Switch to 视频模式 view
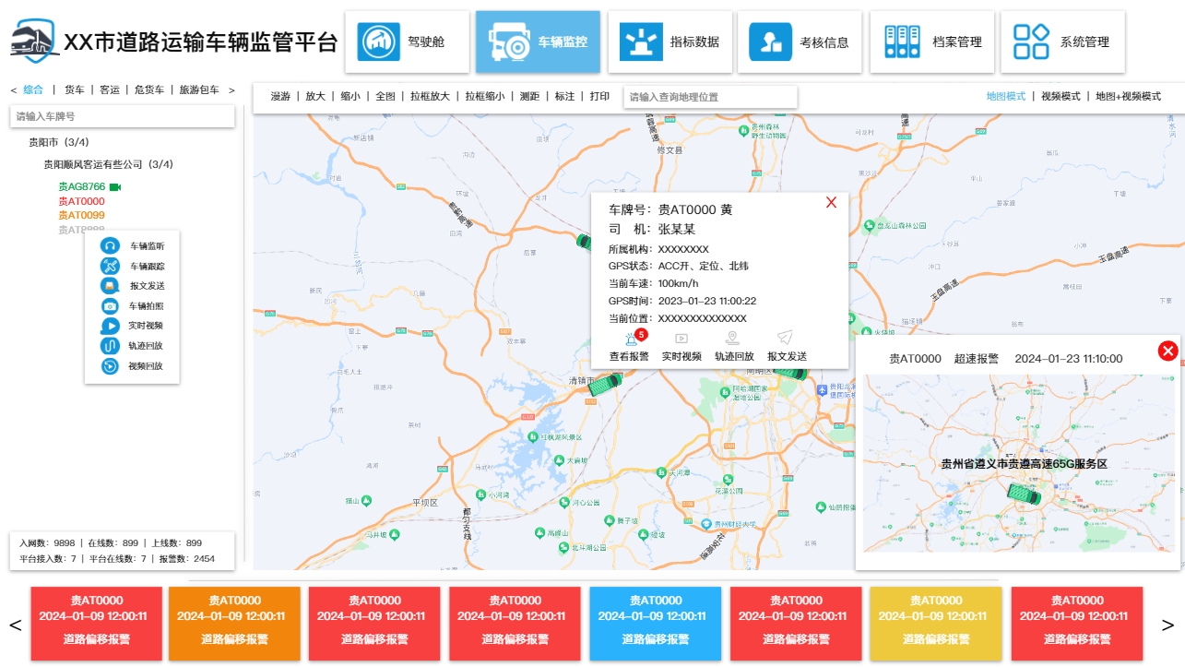1185x667 pixels. pos(1061,96)
